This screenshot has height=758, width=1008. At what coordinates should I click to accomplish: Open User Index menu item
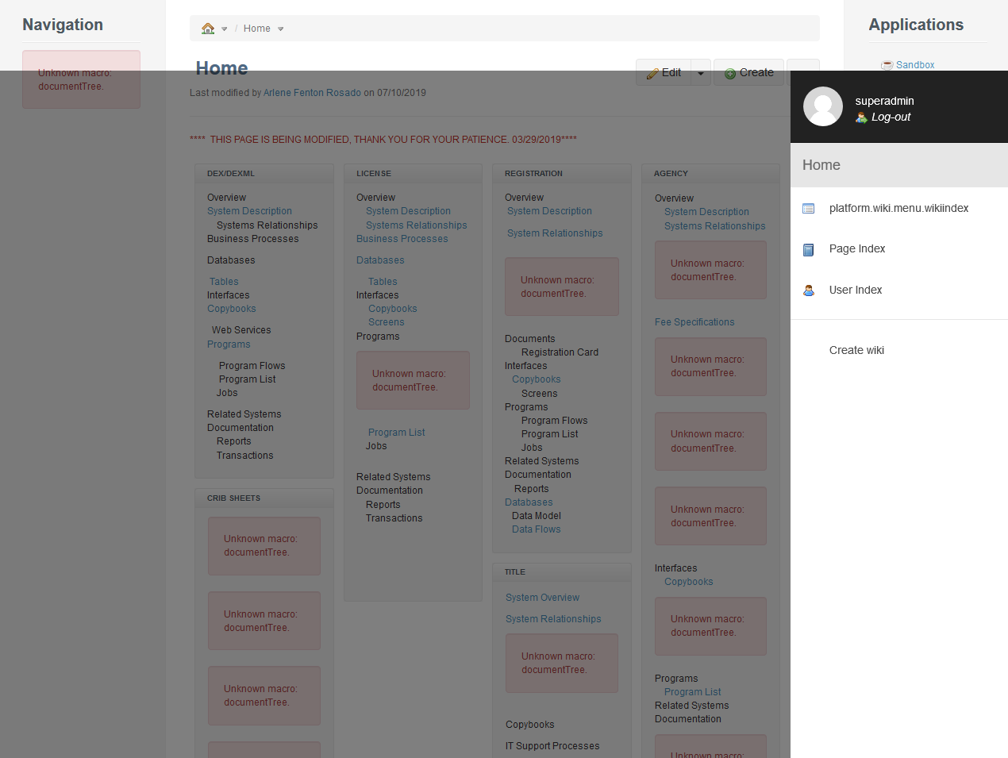pos(856,290)
